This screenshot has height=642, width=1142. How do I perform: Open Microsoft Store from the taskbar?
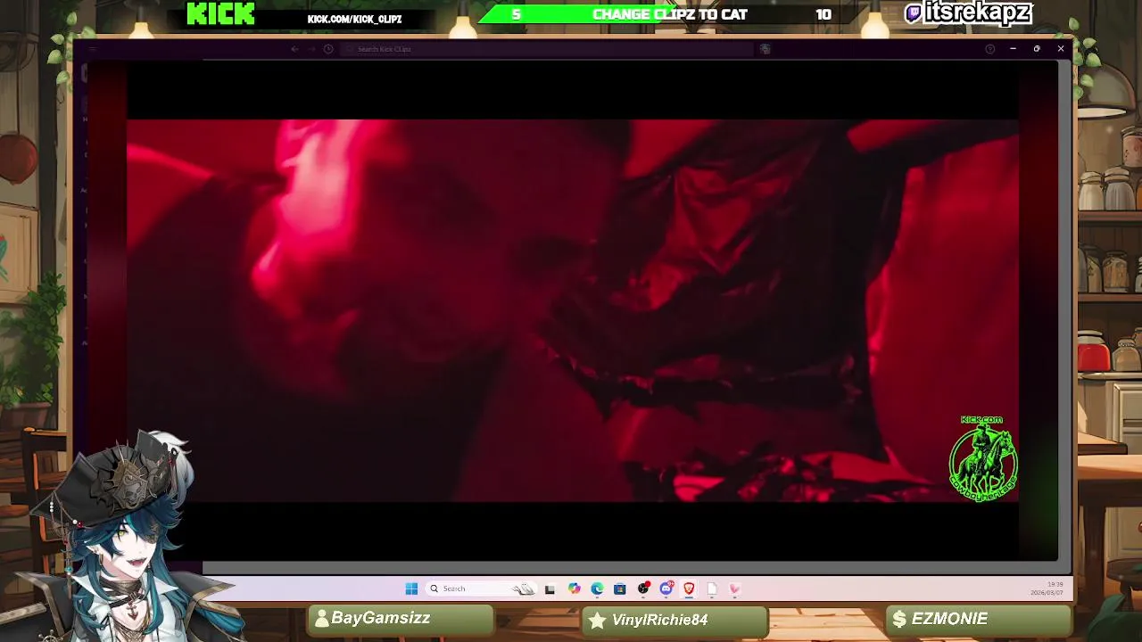[620, 588]
